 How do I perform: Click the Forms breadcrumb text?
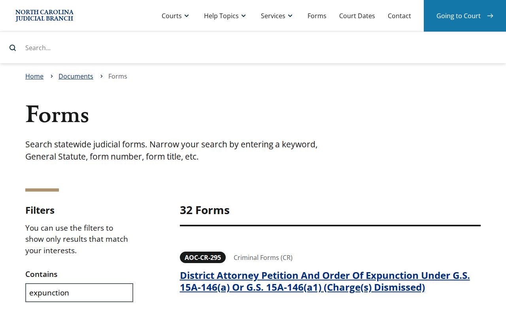[118, 76]
